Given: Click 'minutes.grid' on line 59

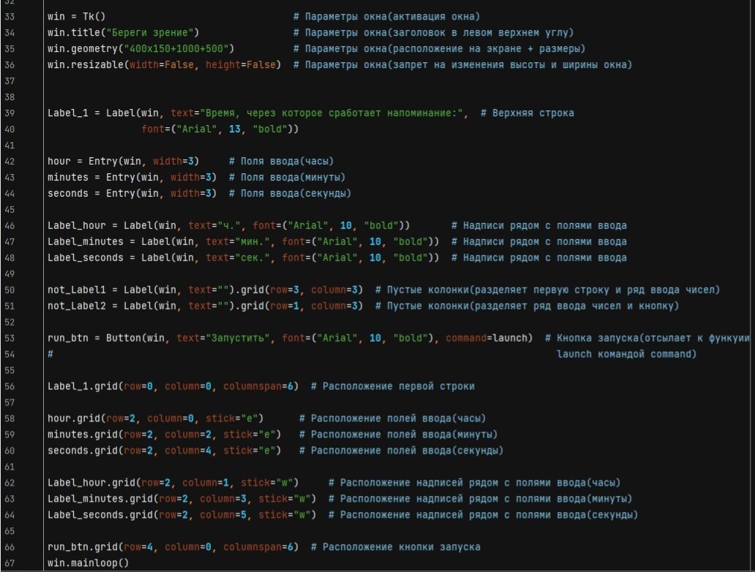Looking at the screenshot, I should point(82,434).
